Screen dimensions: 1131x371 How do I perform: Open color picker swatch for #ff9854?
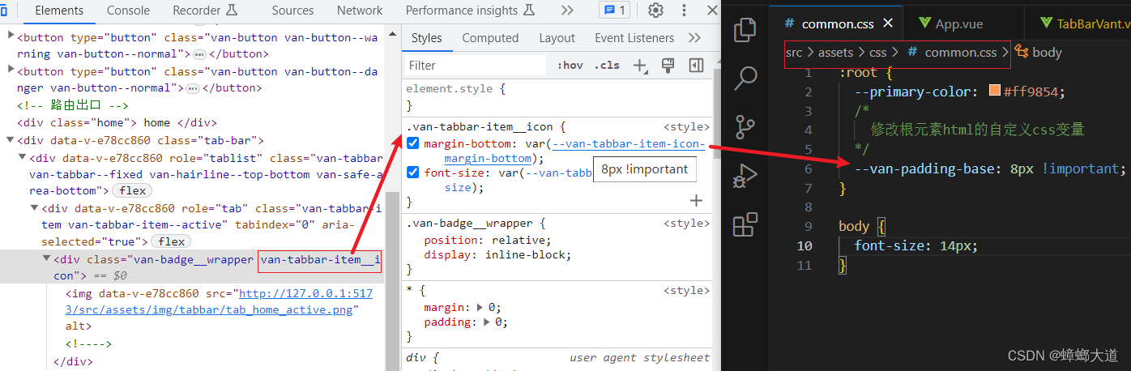[x=995, y=91]
